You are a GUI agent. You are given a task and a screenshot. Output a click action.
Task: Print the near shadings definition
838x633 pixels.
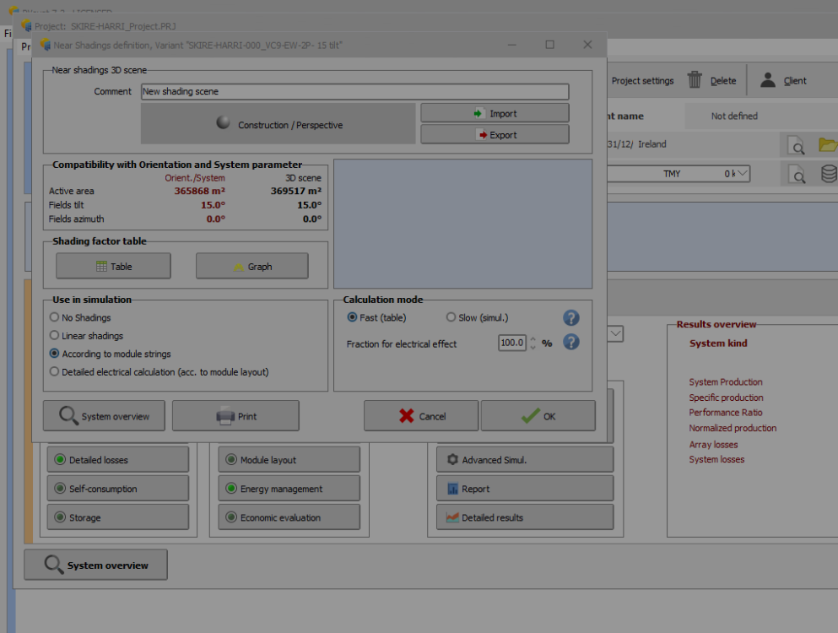click(x=235, y=416)
